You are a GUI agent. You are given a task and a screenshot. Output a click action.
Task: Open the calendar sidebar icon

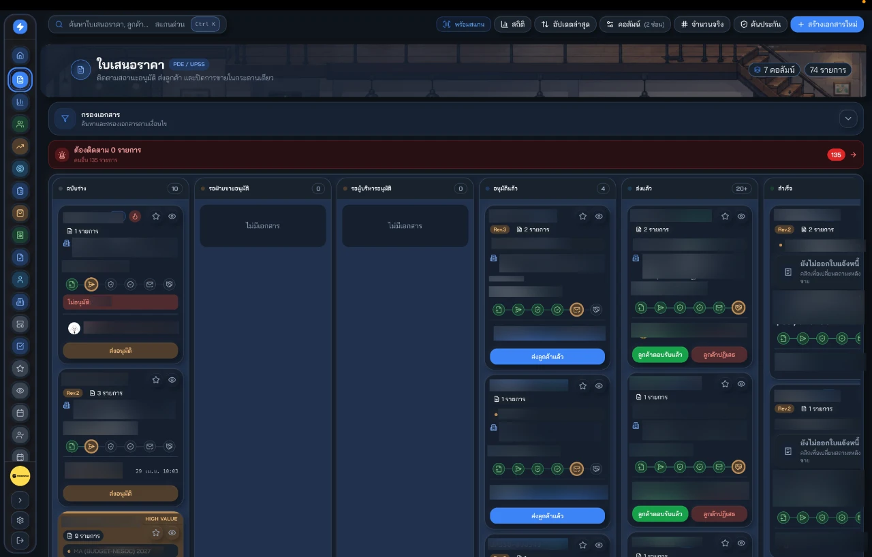(20, 413)
